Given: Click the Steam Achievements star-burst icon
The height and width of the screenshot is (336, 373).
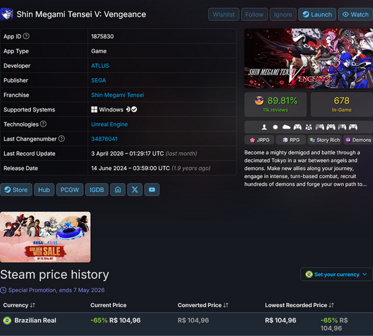Looking at the screenshot, I should pyautogui.click(x=275, y=127).
